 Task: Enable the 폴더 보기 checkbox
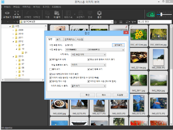(x=51, y=69)
